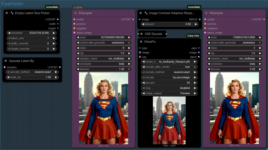Click the amount 0.80 slider field

[169, 24]
